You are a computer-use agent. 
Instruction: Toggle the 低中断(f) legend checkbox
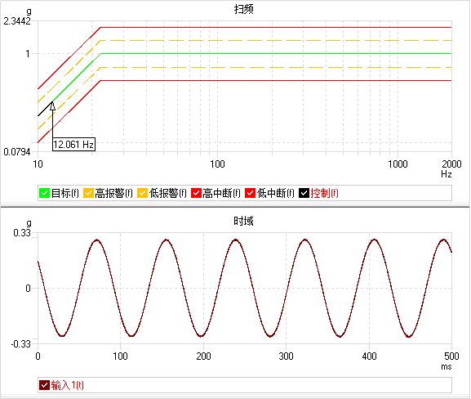251,193
